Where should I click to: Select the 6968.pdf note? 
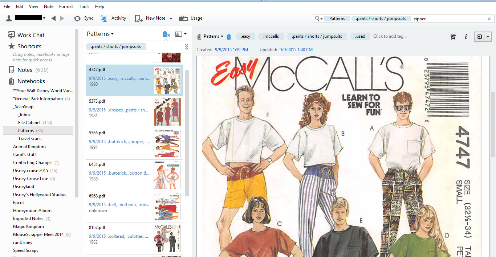[134, 207]
